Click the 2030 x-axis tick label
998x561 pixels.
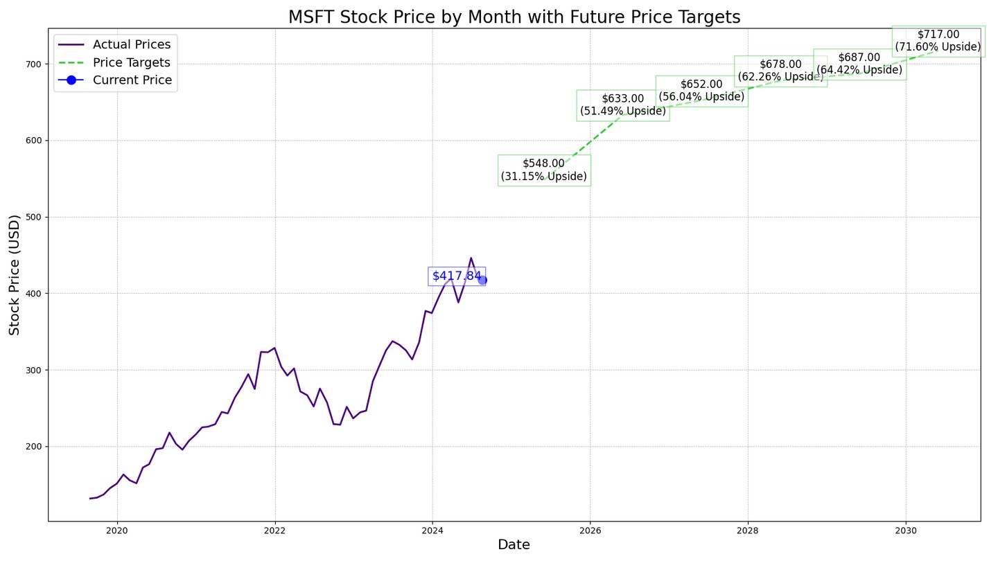coord(906,531)
